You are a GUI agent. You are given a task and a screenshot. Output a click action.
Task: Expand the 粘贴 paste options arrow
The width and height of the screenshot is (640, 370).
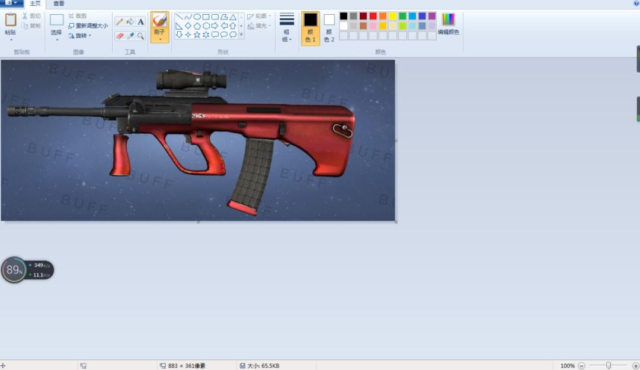coord(11,40)
